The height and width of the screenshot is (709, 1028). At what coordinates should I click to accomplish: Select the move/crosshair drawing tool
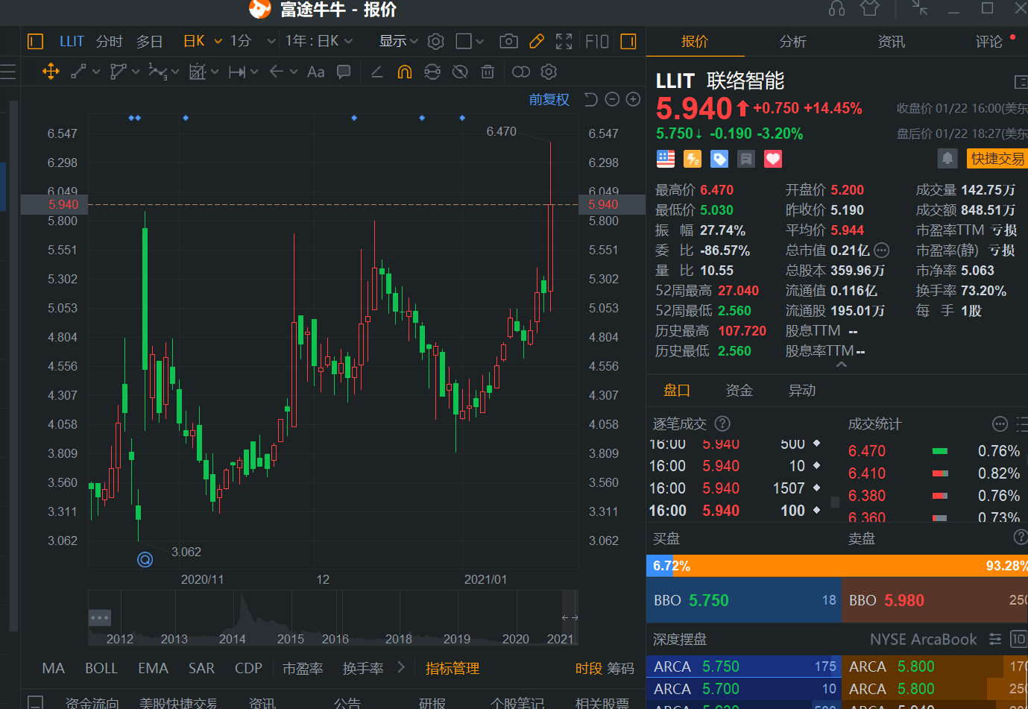[51, 72]
